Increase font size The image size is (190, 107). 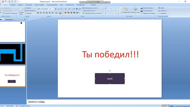tap(56, 9)
